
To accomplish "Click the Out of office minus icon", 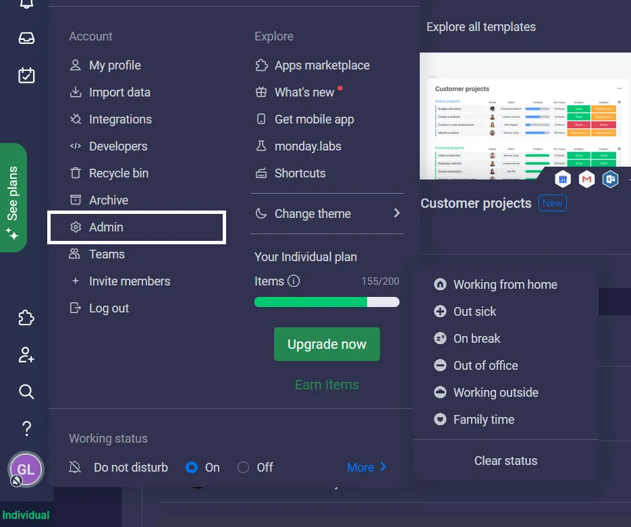I will point(440,365).
